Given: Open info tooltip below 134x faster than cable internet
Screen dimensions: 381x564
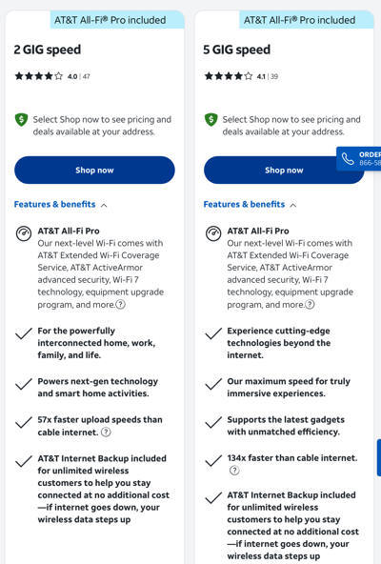Looking at the screenshot, I should (234, 471).
